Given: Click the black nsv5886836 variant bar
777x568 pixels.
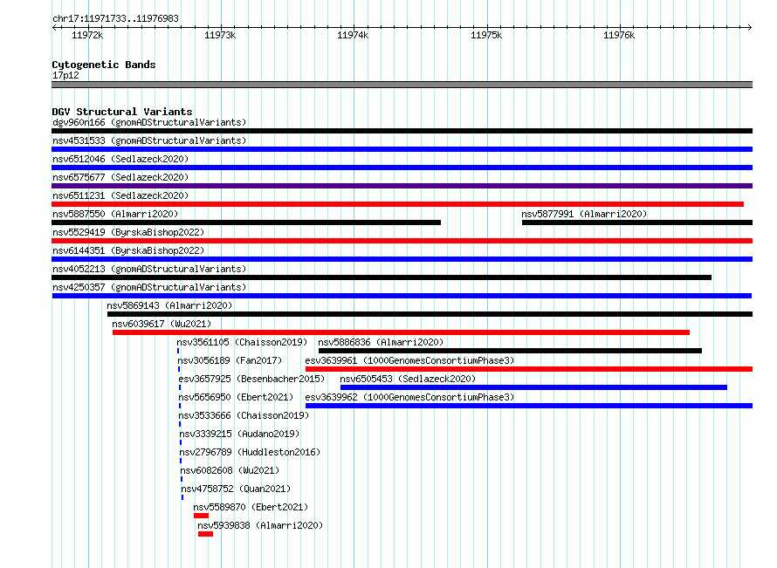Looking at the screenshot, I should point(511,351).
